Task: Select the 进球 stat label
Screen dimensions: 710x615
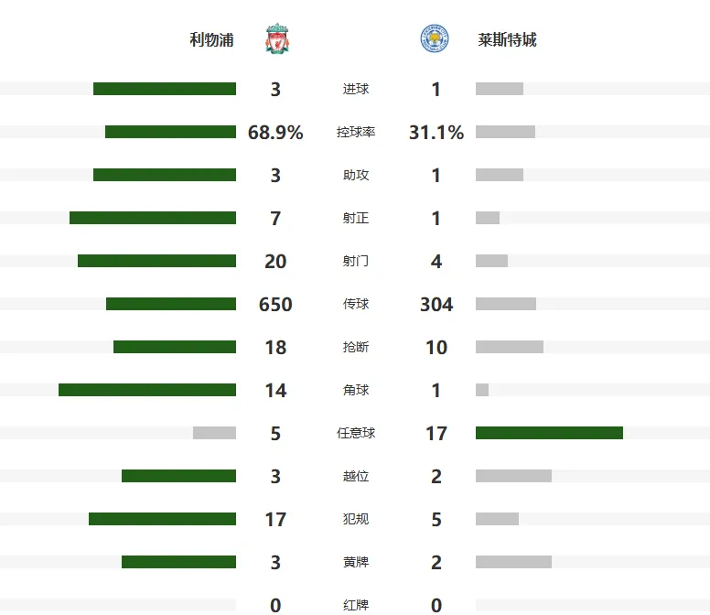Action: 356,89
